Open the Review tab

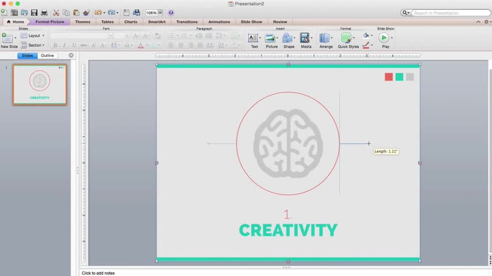[x=280, y=22]
